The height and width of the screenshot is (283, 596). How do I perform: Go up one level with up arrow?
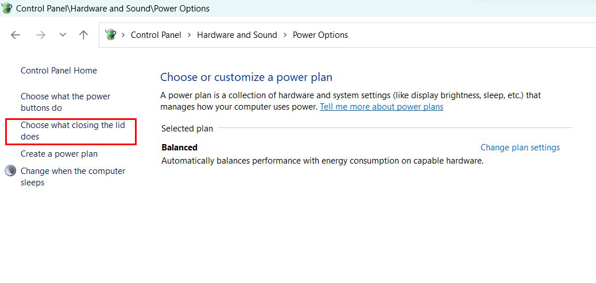coord(83,35)
